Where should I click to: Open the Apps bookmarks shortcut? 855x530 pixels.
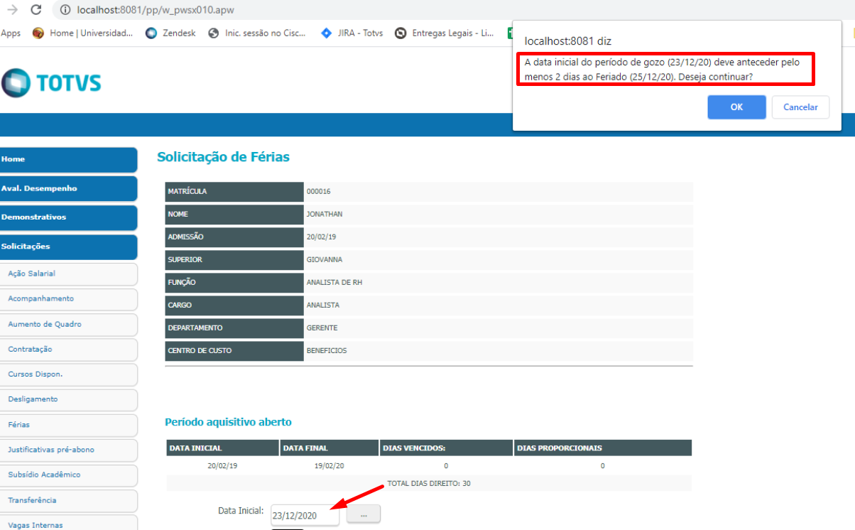(x=11, y=33)
